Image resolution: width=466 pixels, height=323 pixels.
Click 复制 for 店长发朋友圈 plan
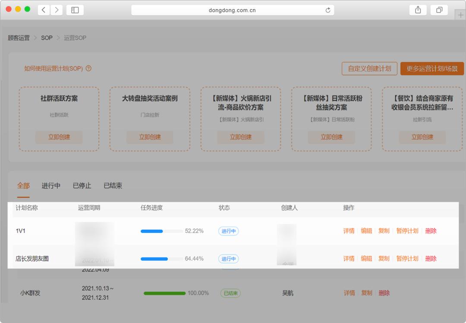pyautogui.click(x=384, y=259)
